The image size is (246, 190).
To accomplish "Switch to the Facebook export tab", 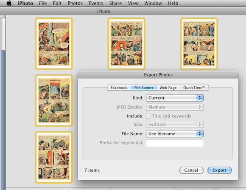I will (x=119, y=88).
